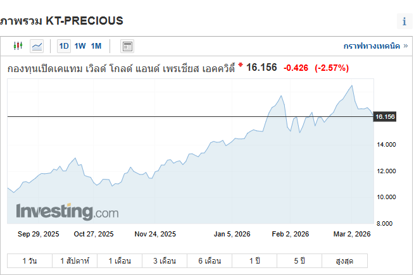Set chart interval to 1M

pos(96,46)
